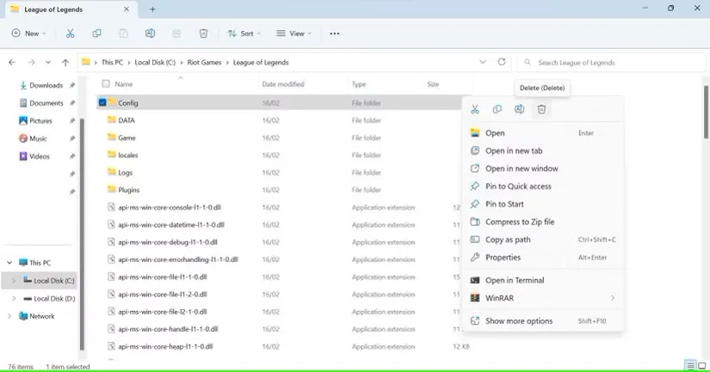Image resolution: width=710 pixels, height=372 pixels.
Task: Sort by the Type column header
Action: tap(359, 84)
